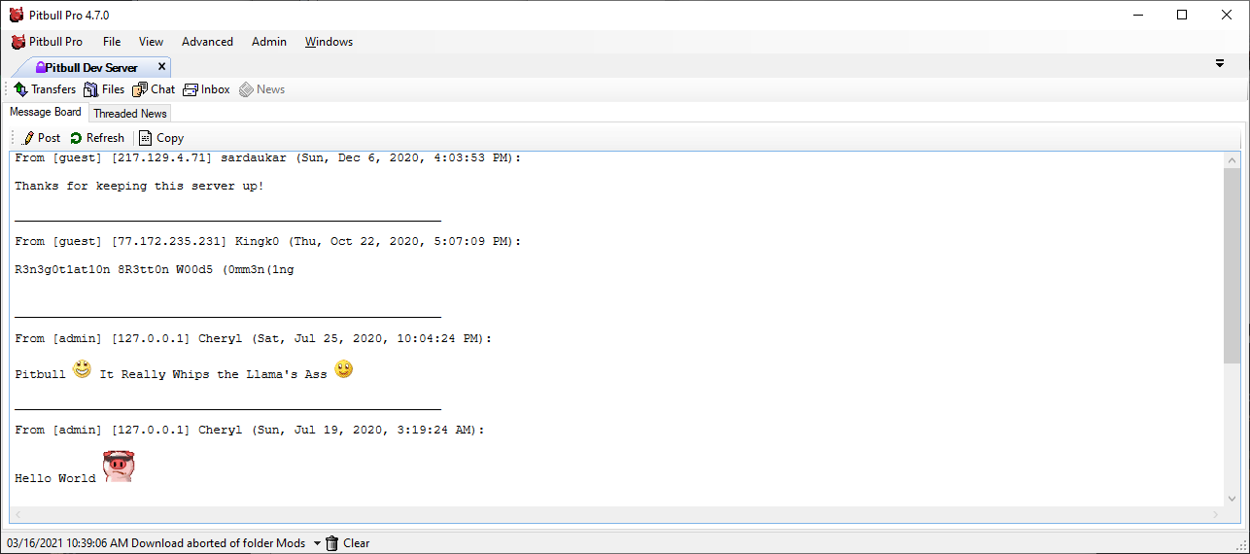Open the Admin menu
Viewport: 1250px width, 554px height.
(x=269, y=42)
